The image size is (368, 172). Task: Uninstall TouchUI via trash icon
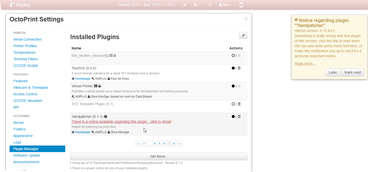[239, 68]
